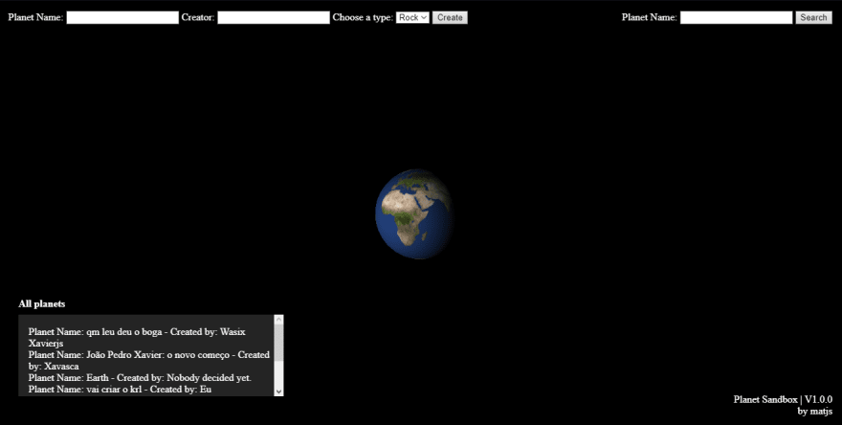Focus the Creator text field

click(274, 18)
